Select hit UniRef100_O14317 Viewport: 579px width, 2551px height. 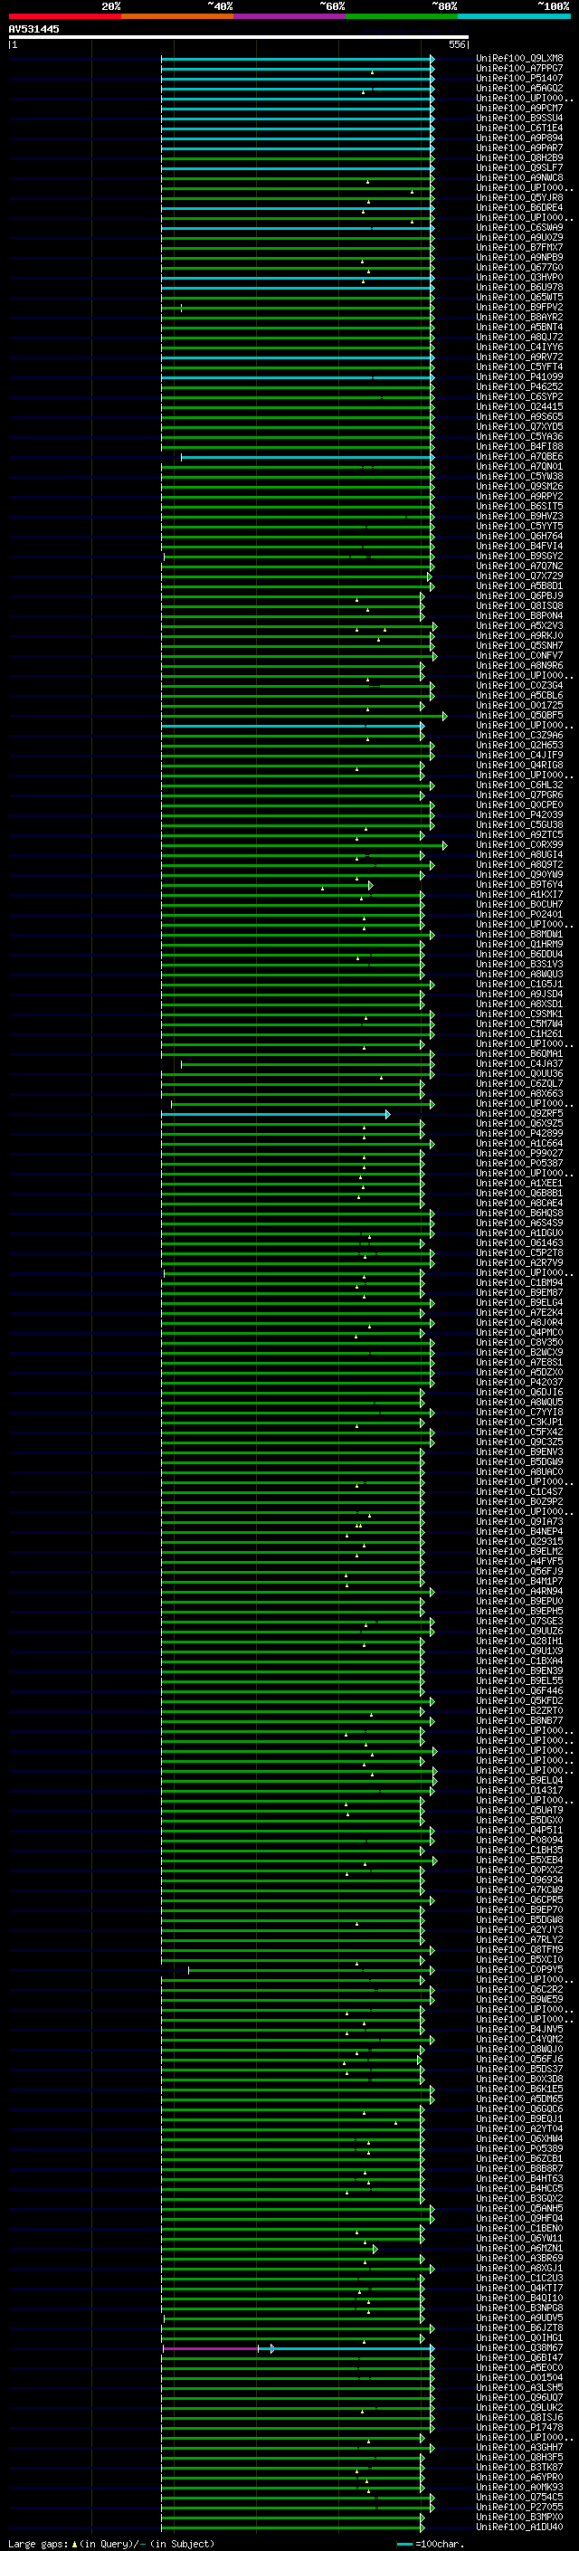click(x=519, y=1791)
